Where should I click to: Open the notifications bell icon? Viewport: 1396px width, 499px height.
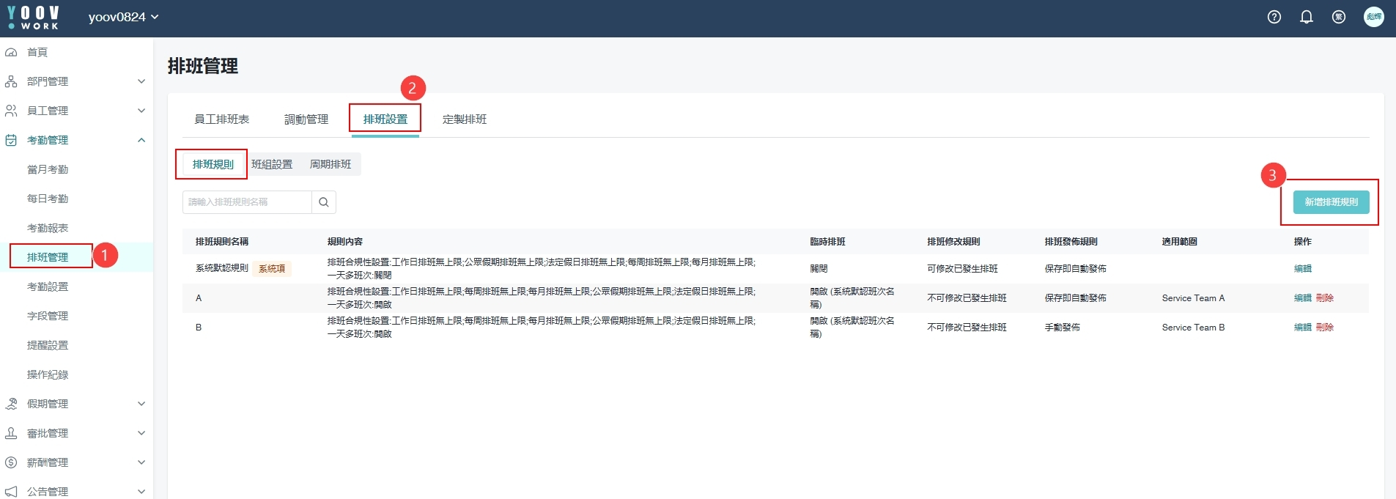[x=1307, y=17]
